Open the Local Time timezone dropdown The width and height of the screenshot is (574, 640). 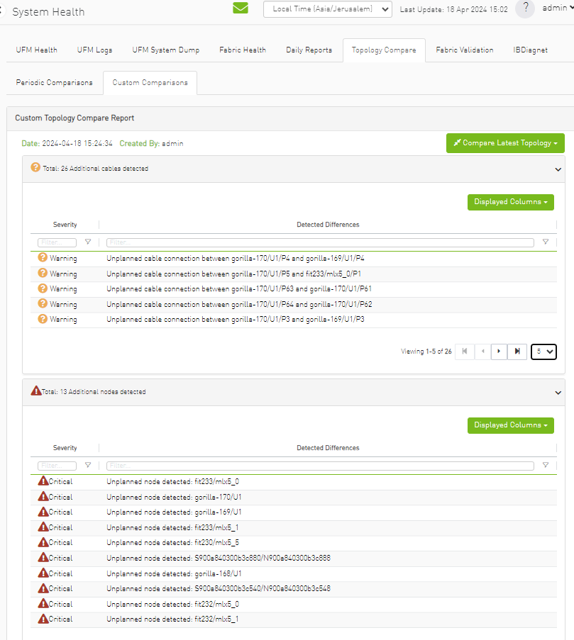point(327,9)
